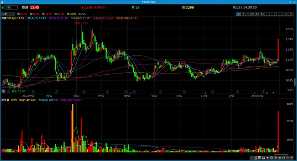The image size is (297, 161).
Task: Click the SMA(5) 11.55 indicator label
Action: point(16,18)
